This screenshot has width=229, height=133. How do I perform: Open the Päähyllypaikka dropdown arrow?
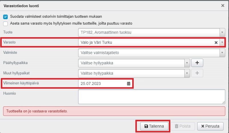click(187, 63)
